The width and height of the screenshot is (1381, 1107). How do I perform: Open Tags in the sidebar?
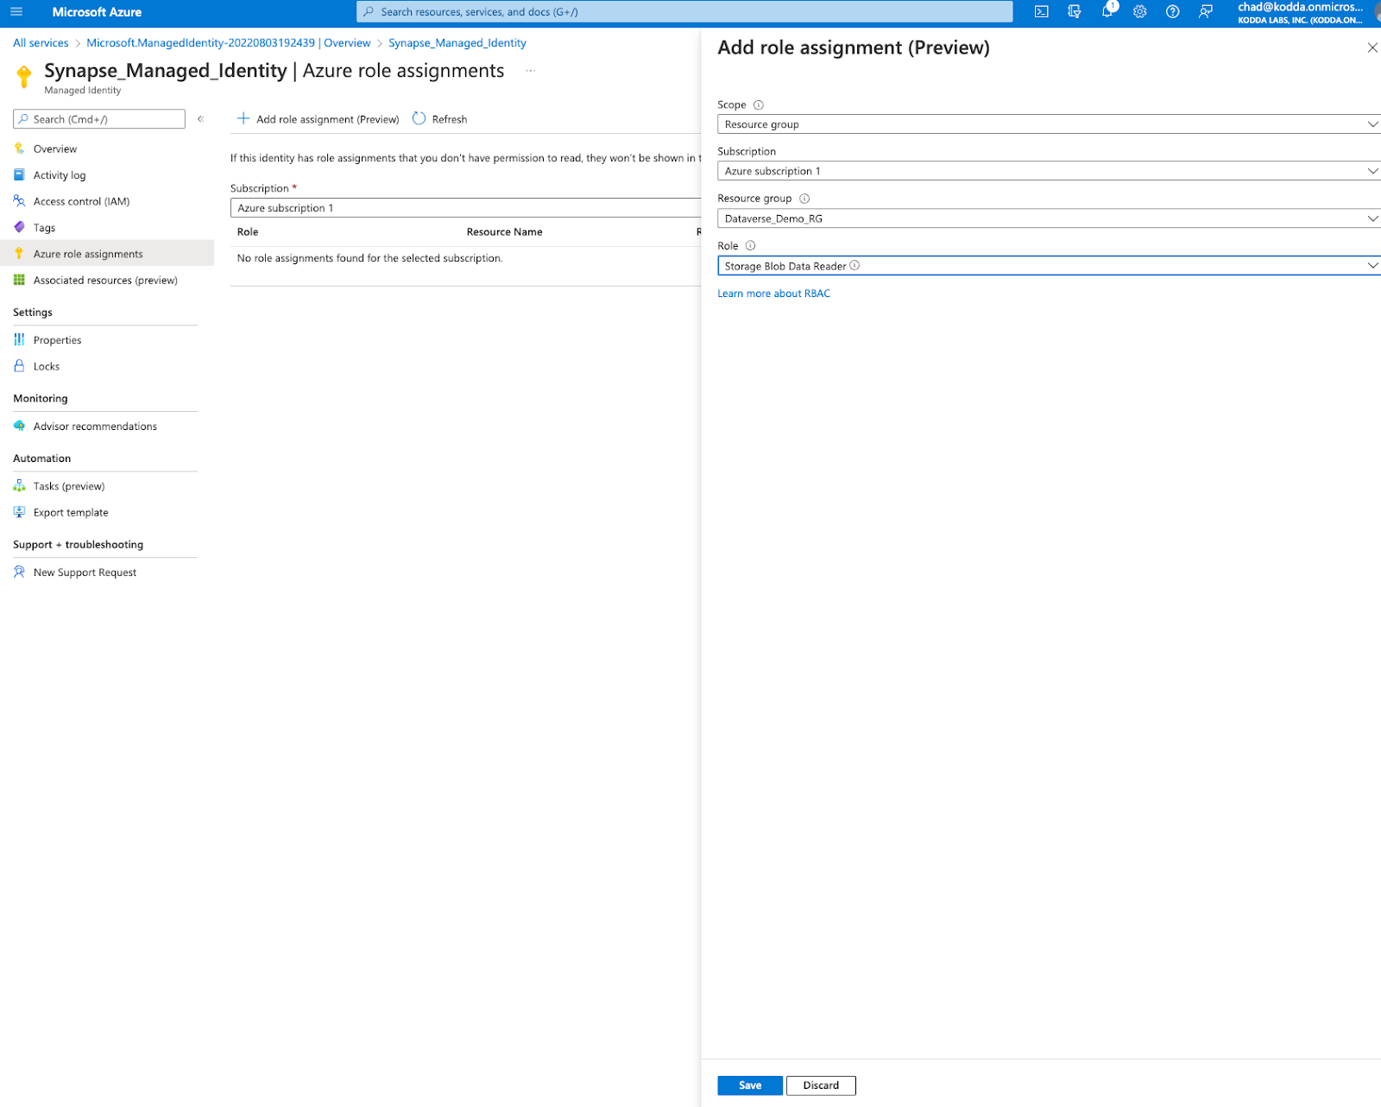pyautogui.click(x=44, y=228)
